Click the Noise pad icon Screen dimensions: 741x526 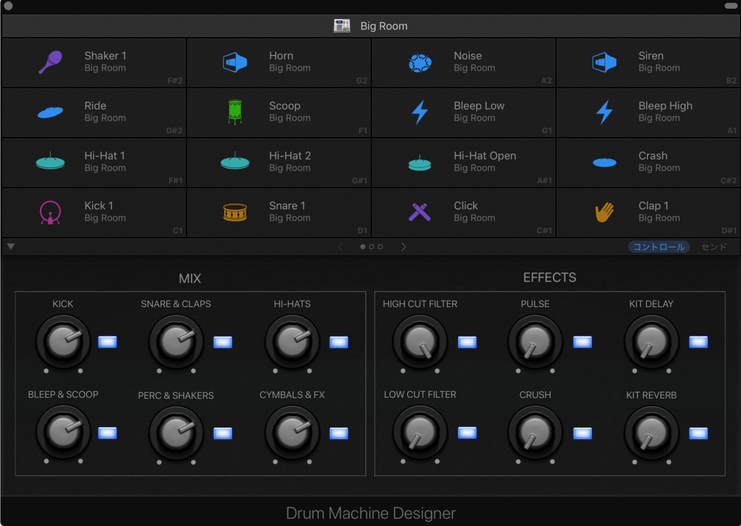point(420,62)
